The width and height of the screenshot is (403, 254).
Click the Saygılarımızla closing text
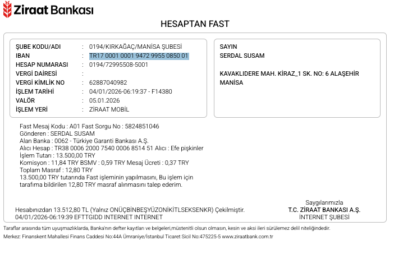click(x=324, y=202)
